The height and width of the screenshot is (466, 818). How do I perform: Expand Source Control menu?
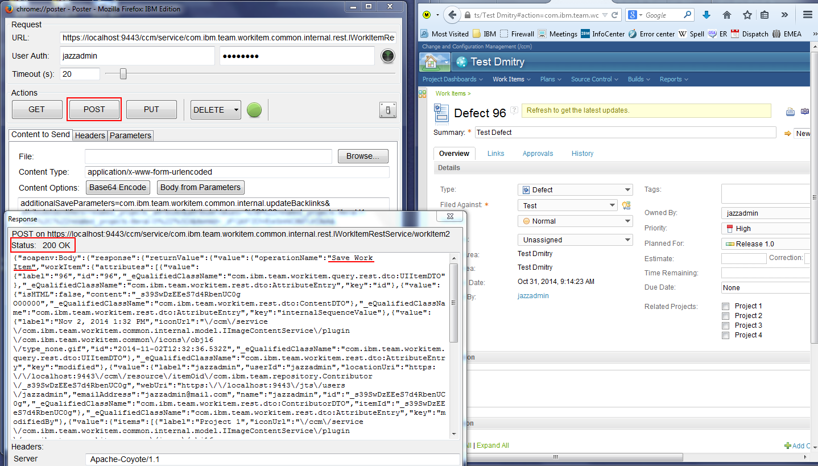(x=594, y=79)
